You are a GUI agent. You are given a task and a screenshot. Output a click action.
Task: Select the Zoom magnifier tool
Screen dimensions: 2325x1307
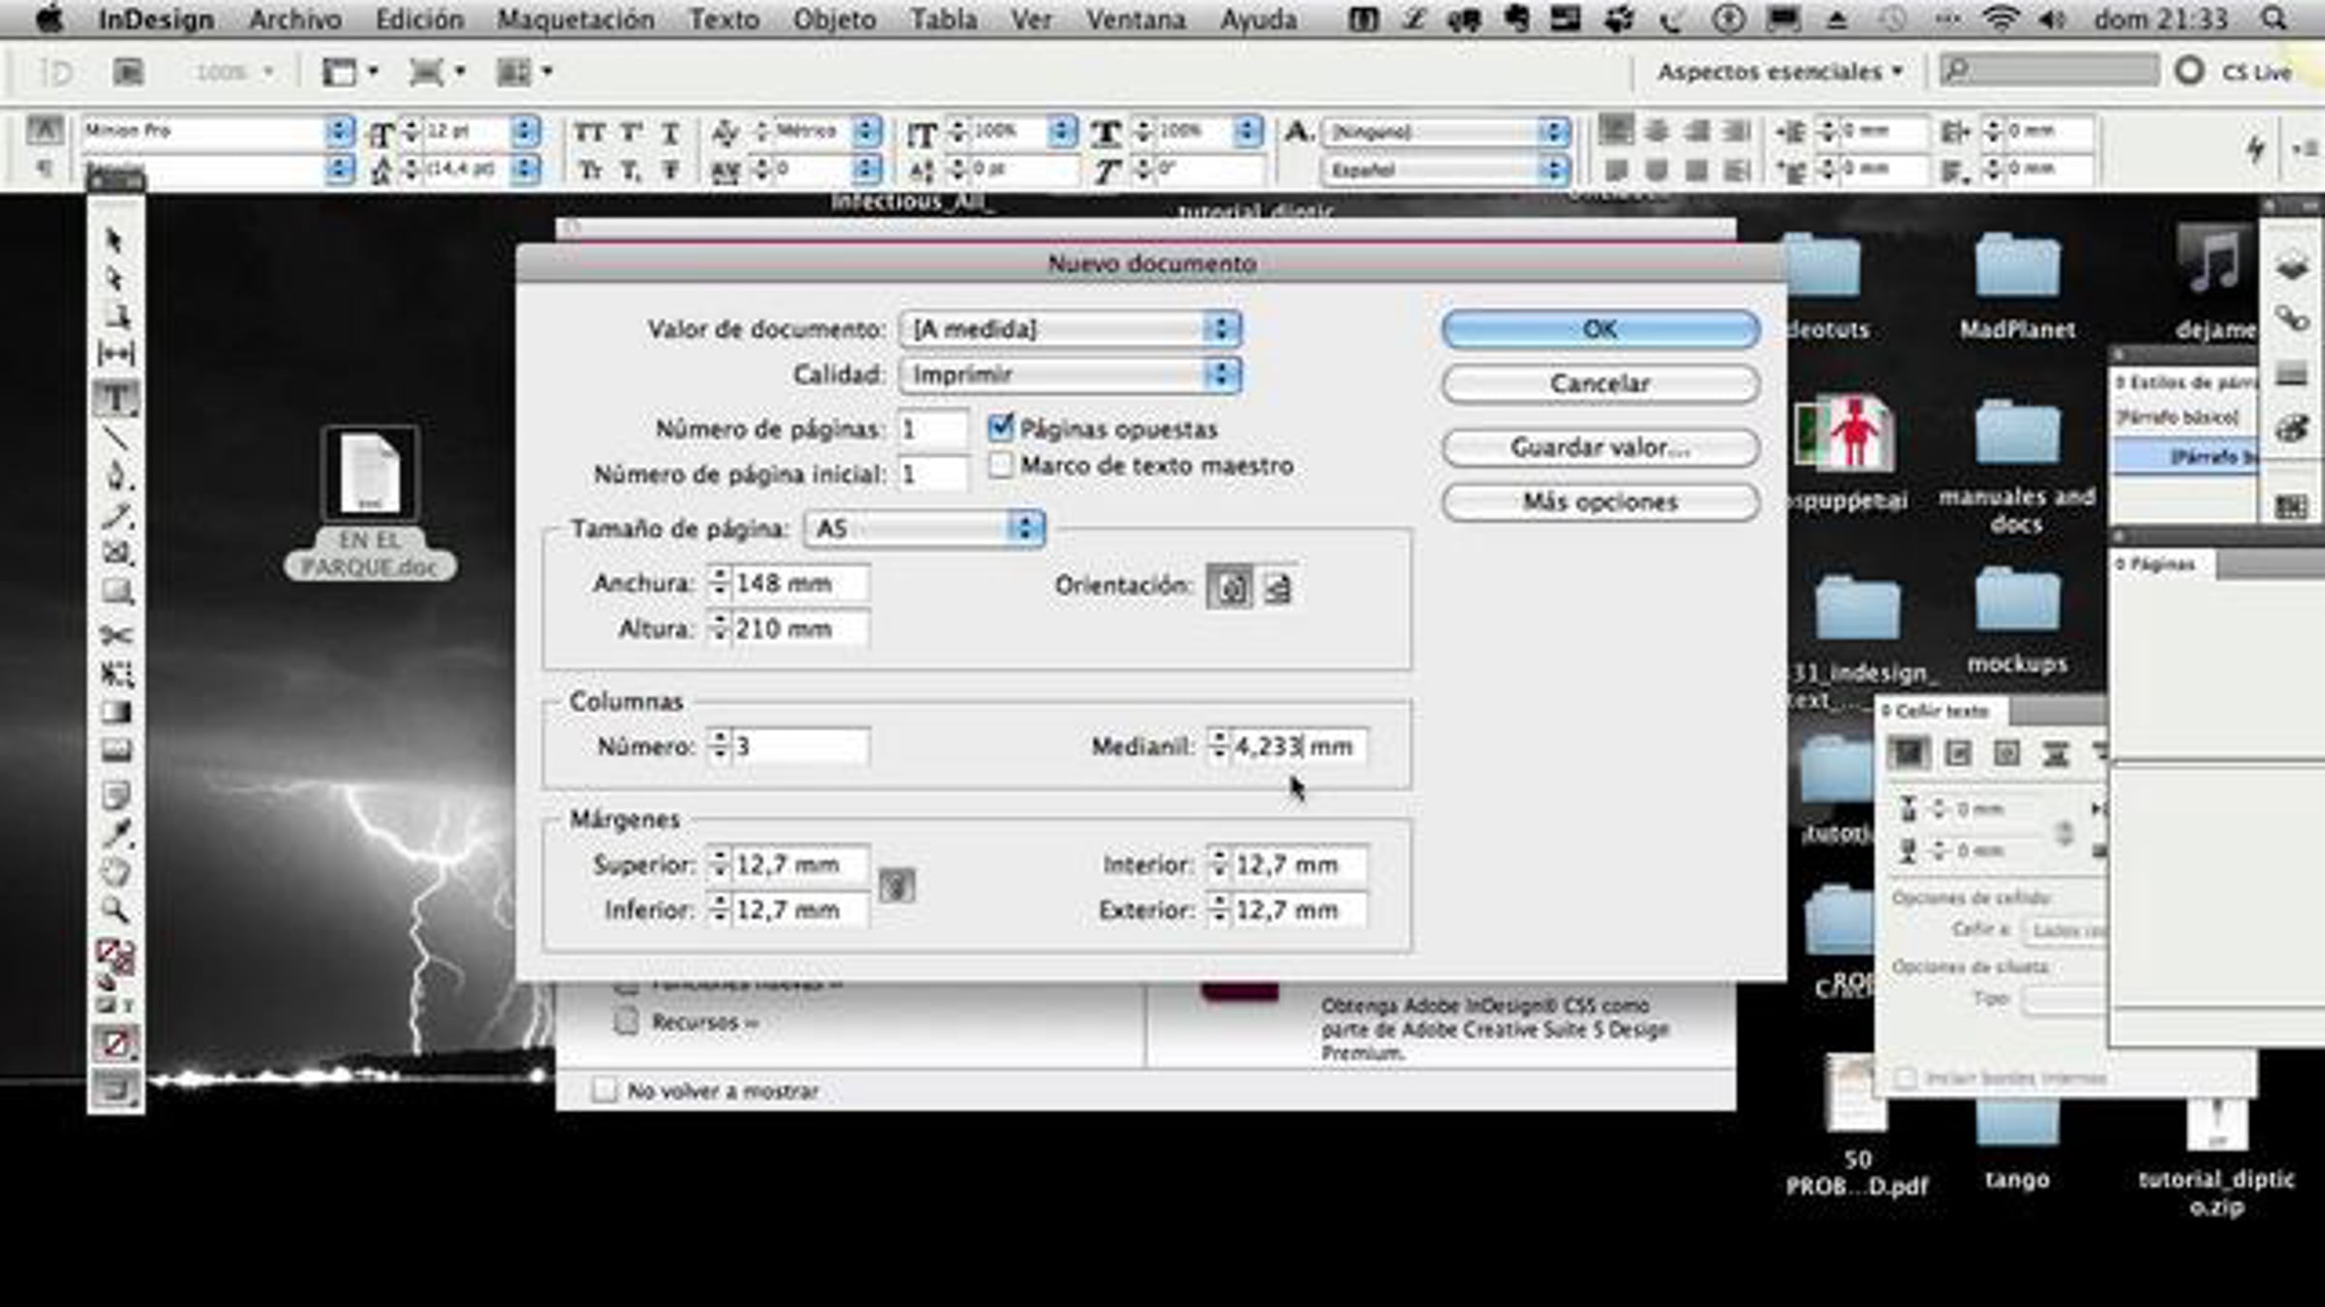coord(115,910)
